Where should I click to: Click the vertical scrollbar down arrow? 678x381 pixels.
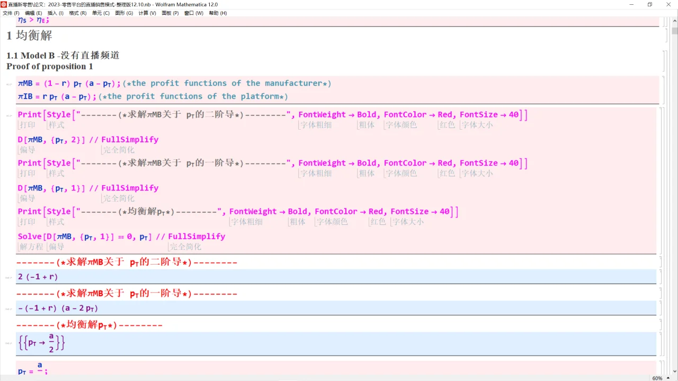coord(674,371)
